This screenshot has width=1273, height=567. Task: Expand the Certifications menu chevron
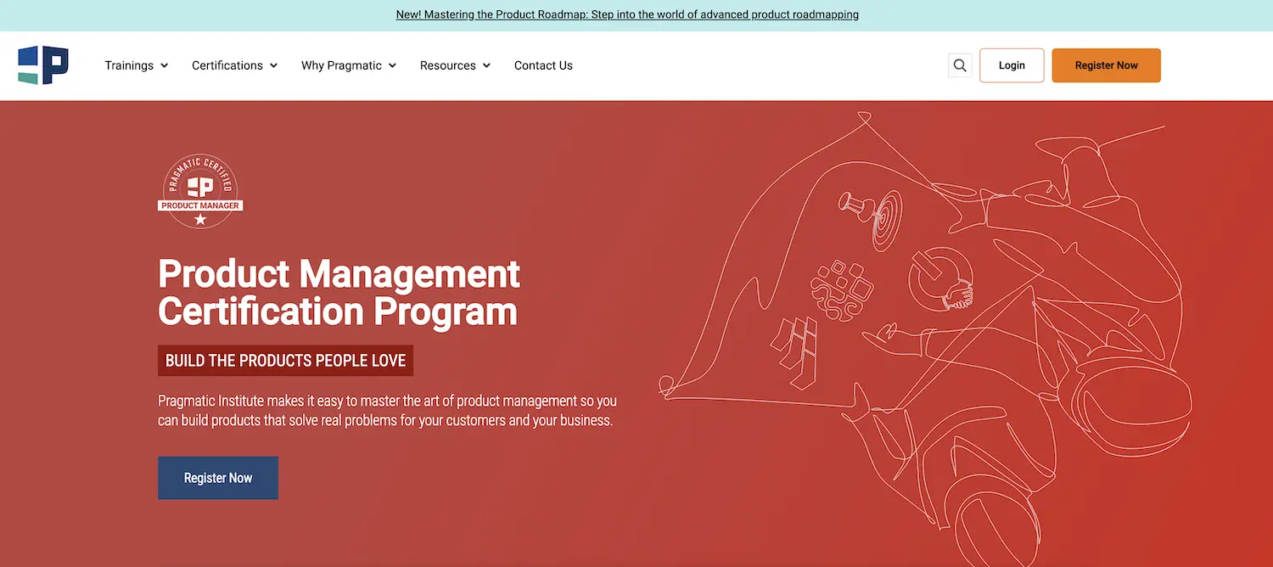pos(273,65)
